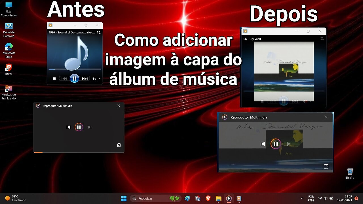Pause playback in the Cry Wolf player
The image size is (363, 204).
coord(284,101)
